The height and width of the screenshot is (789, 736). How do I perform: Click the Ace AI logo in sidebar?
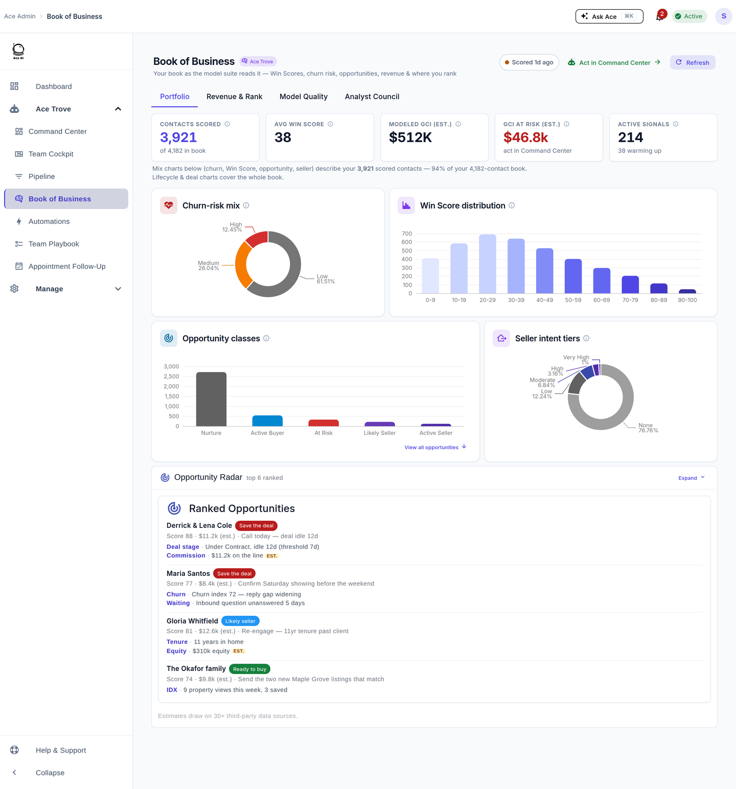click(x=18, y=51)
